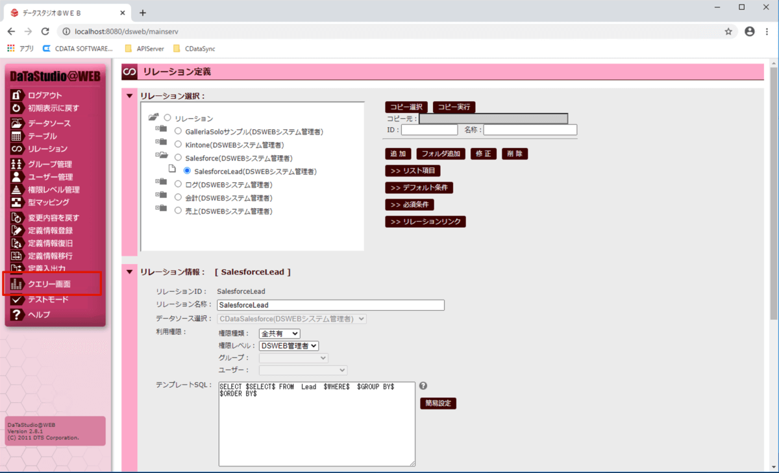Image resolution: width=779 pixels, height=473 pixels.
Task: Open the 権限種類 dropdown
Action: (279, 334)
